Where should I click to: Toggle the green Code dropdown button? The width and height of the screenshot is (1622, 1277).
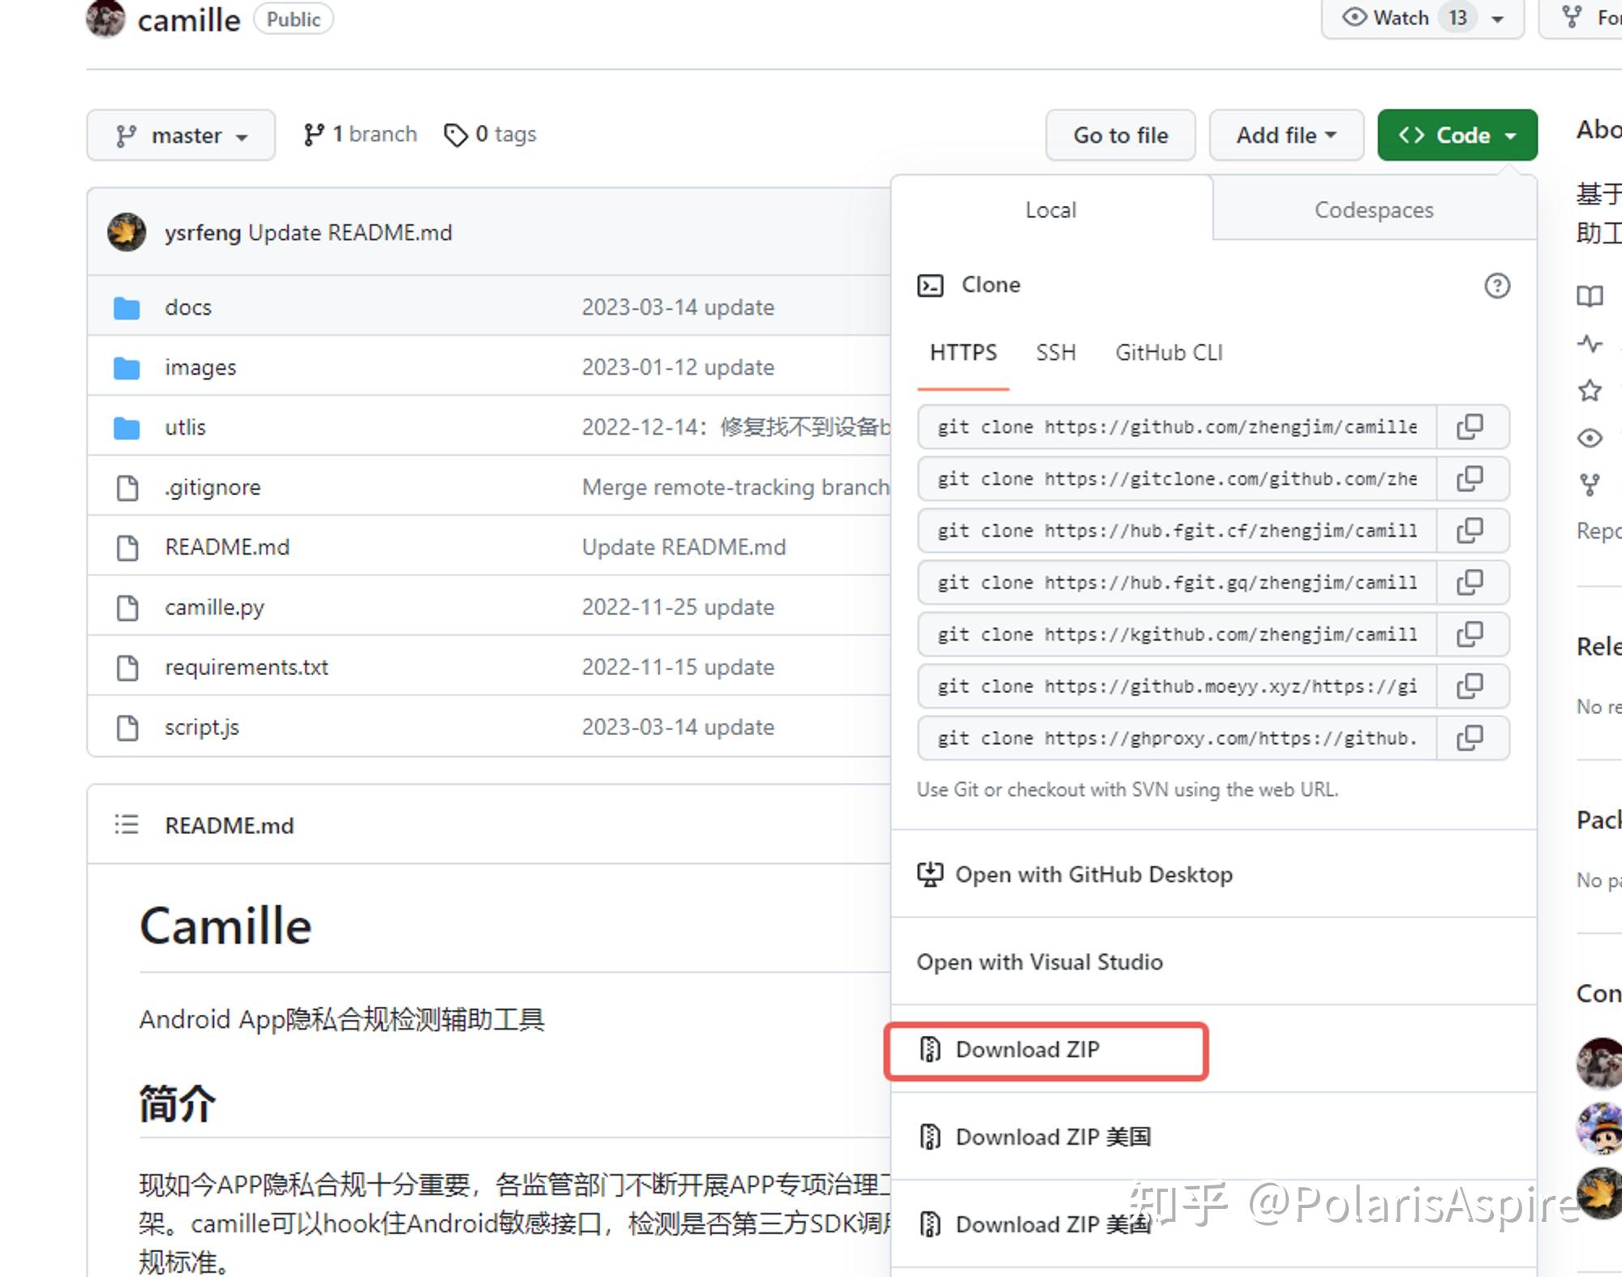tap(1457, 135)
